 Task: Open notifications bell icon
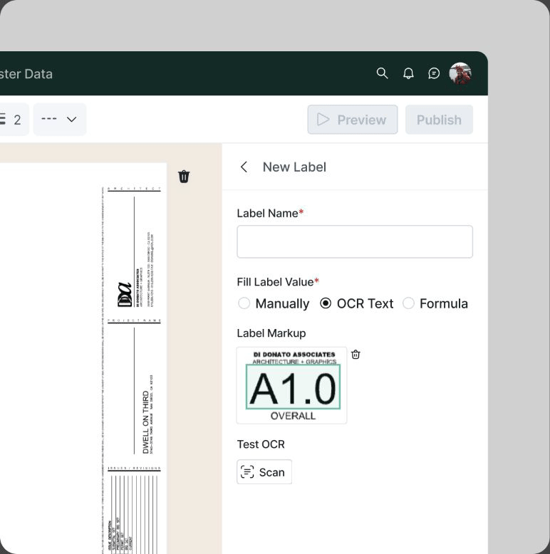(x=408, y=73)
